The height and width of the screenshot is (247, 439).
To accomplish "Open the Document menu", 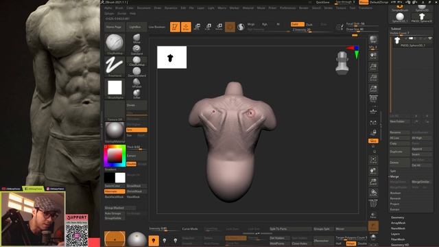I will pos(144,8).
